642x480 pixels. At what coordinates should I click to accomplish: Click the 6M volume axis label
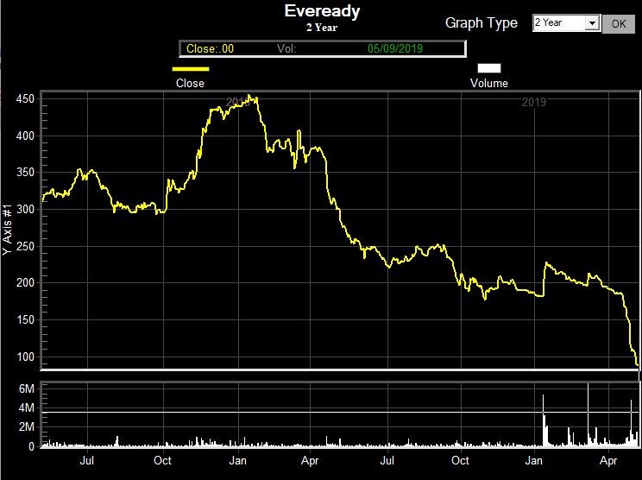point(26,389)
